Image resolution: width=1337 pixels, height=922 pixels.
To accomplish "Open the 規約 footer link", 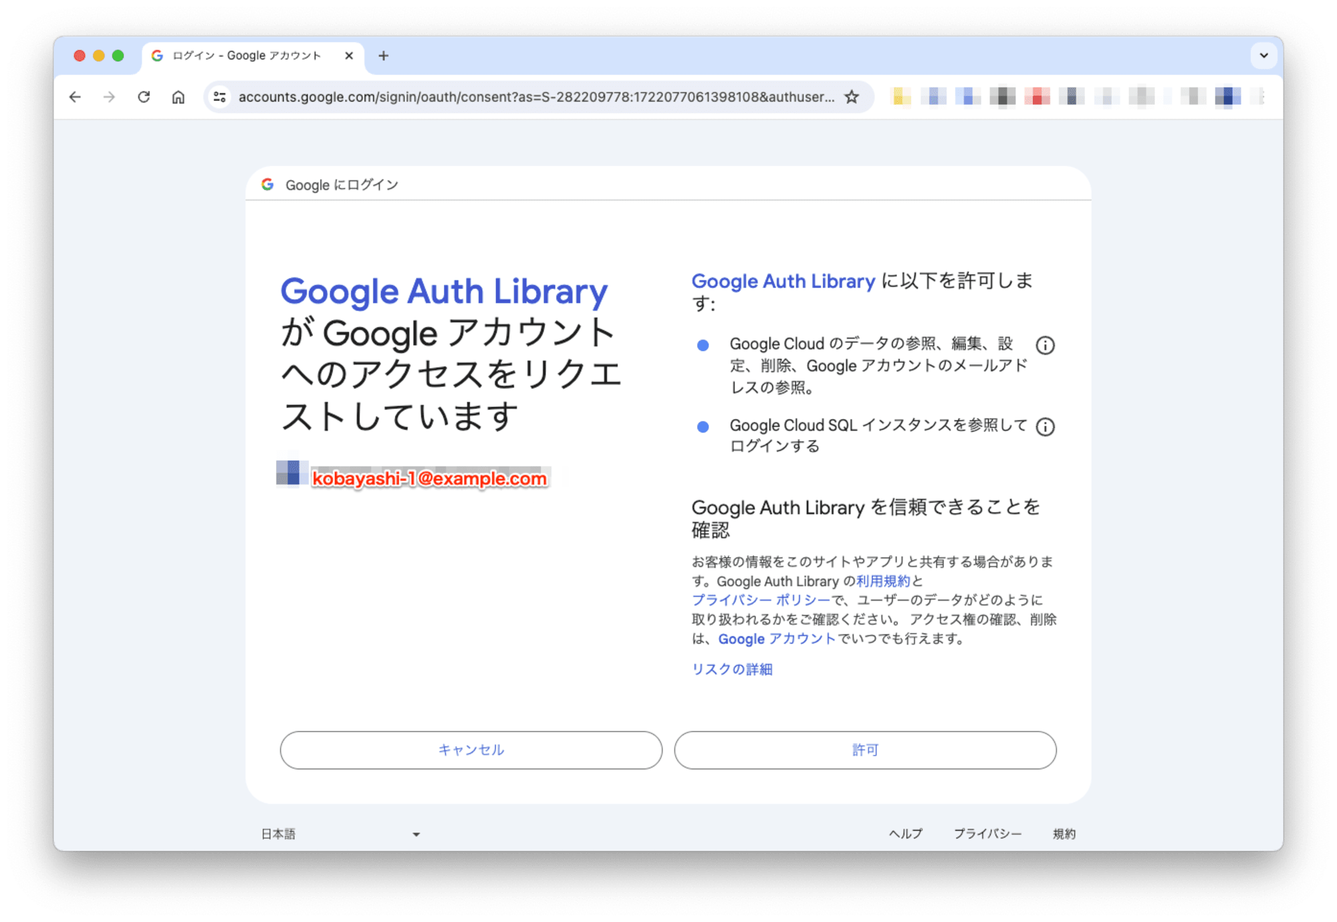I will (x=1064, y=834).
